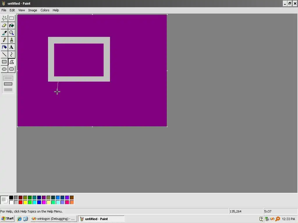Pick the light gray swatch
The width and height of the screenshot is (298, 223).
pyautogui.click(x=16, y=202)
